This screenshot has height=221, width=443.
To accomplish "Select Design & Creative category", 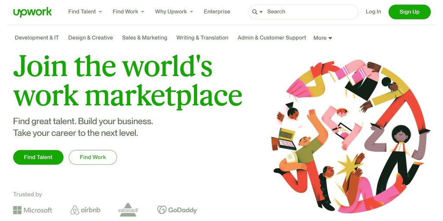I will 90,38.
